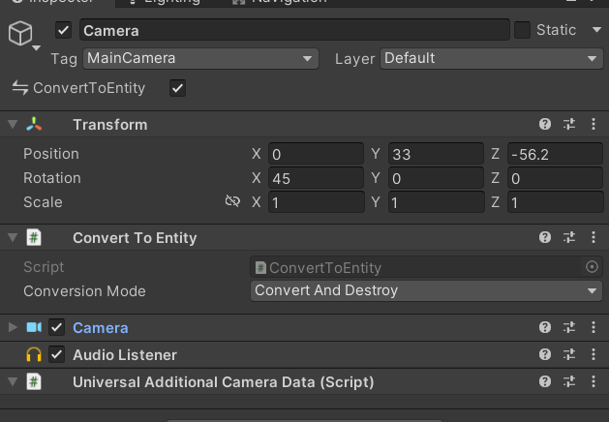Open the Tag dropdown showing MainCamera
The image size is (609, 422).
coord(200,58)
